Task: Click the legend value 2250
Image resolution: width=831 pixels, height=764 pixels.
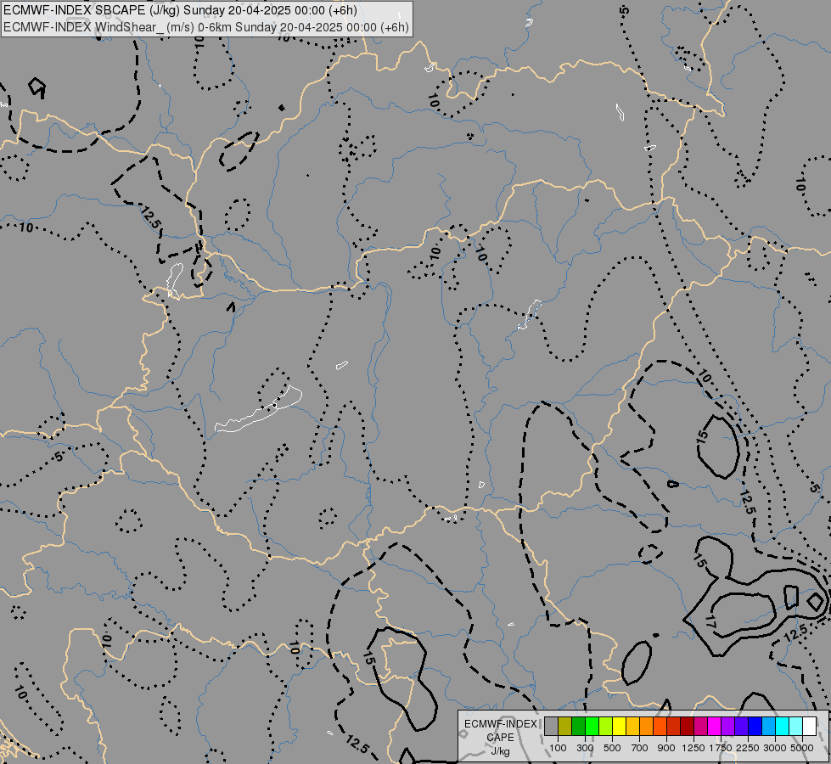Action: click(x=747, y=748)
